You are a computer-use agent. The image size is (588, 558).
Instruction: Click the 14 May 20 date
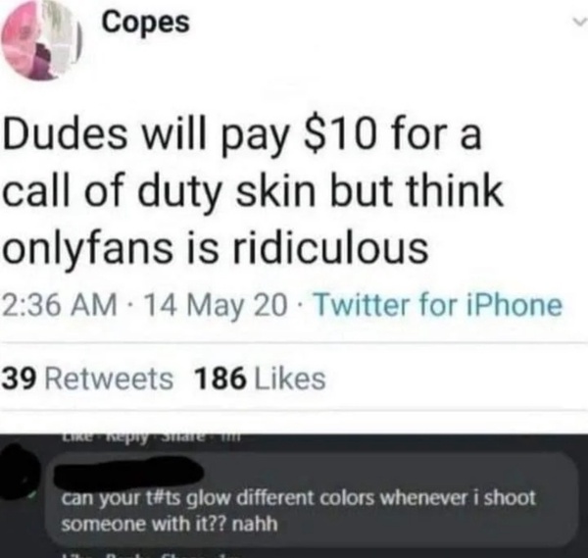pos(217,306)
